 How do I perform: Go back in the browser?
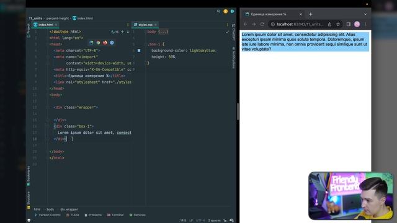tap(245, 24)
